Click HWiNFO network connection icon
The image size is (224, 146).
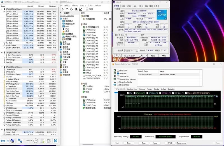(x=20, y=141)
